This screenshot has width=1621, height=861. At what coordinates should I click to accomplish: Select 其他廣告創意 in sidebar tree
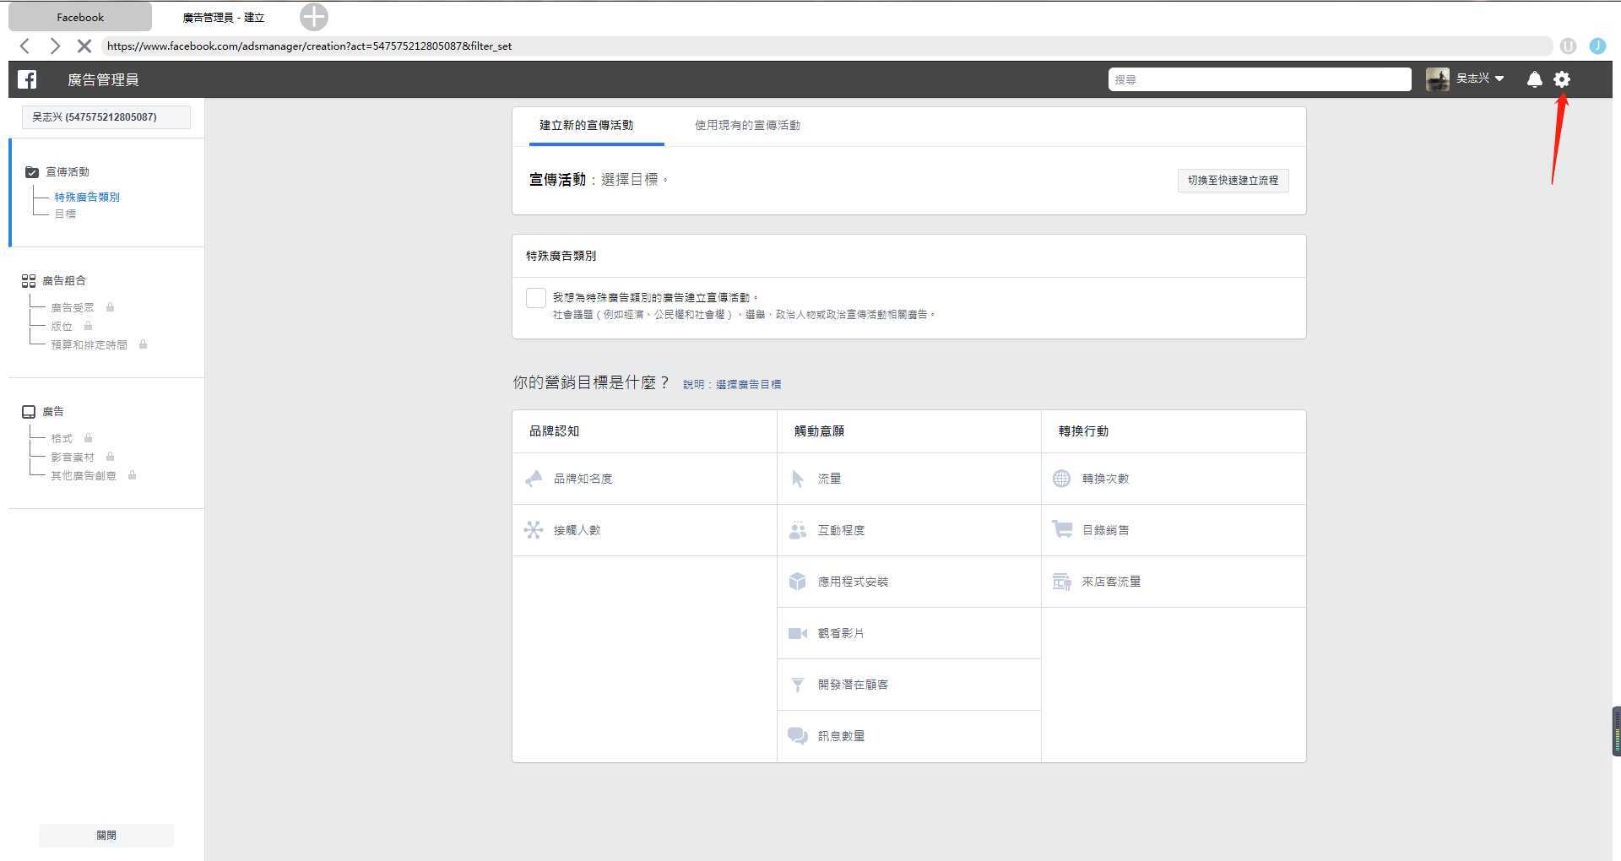tap(84, 476)
